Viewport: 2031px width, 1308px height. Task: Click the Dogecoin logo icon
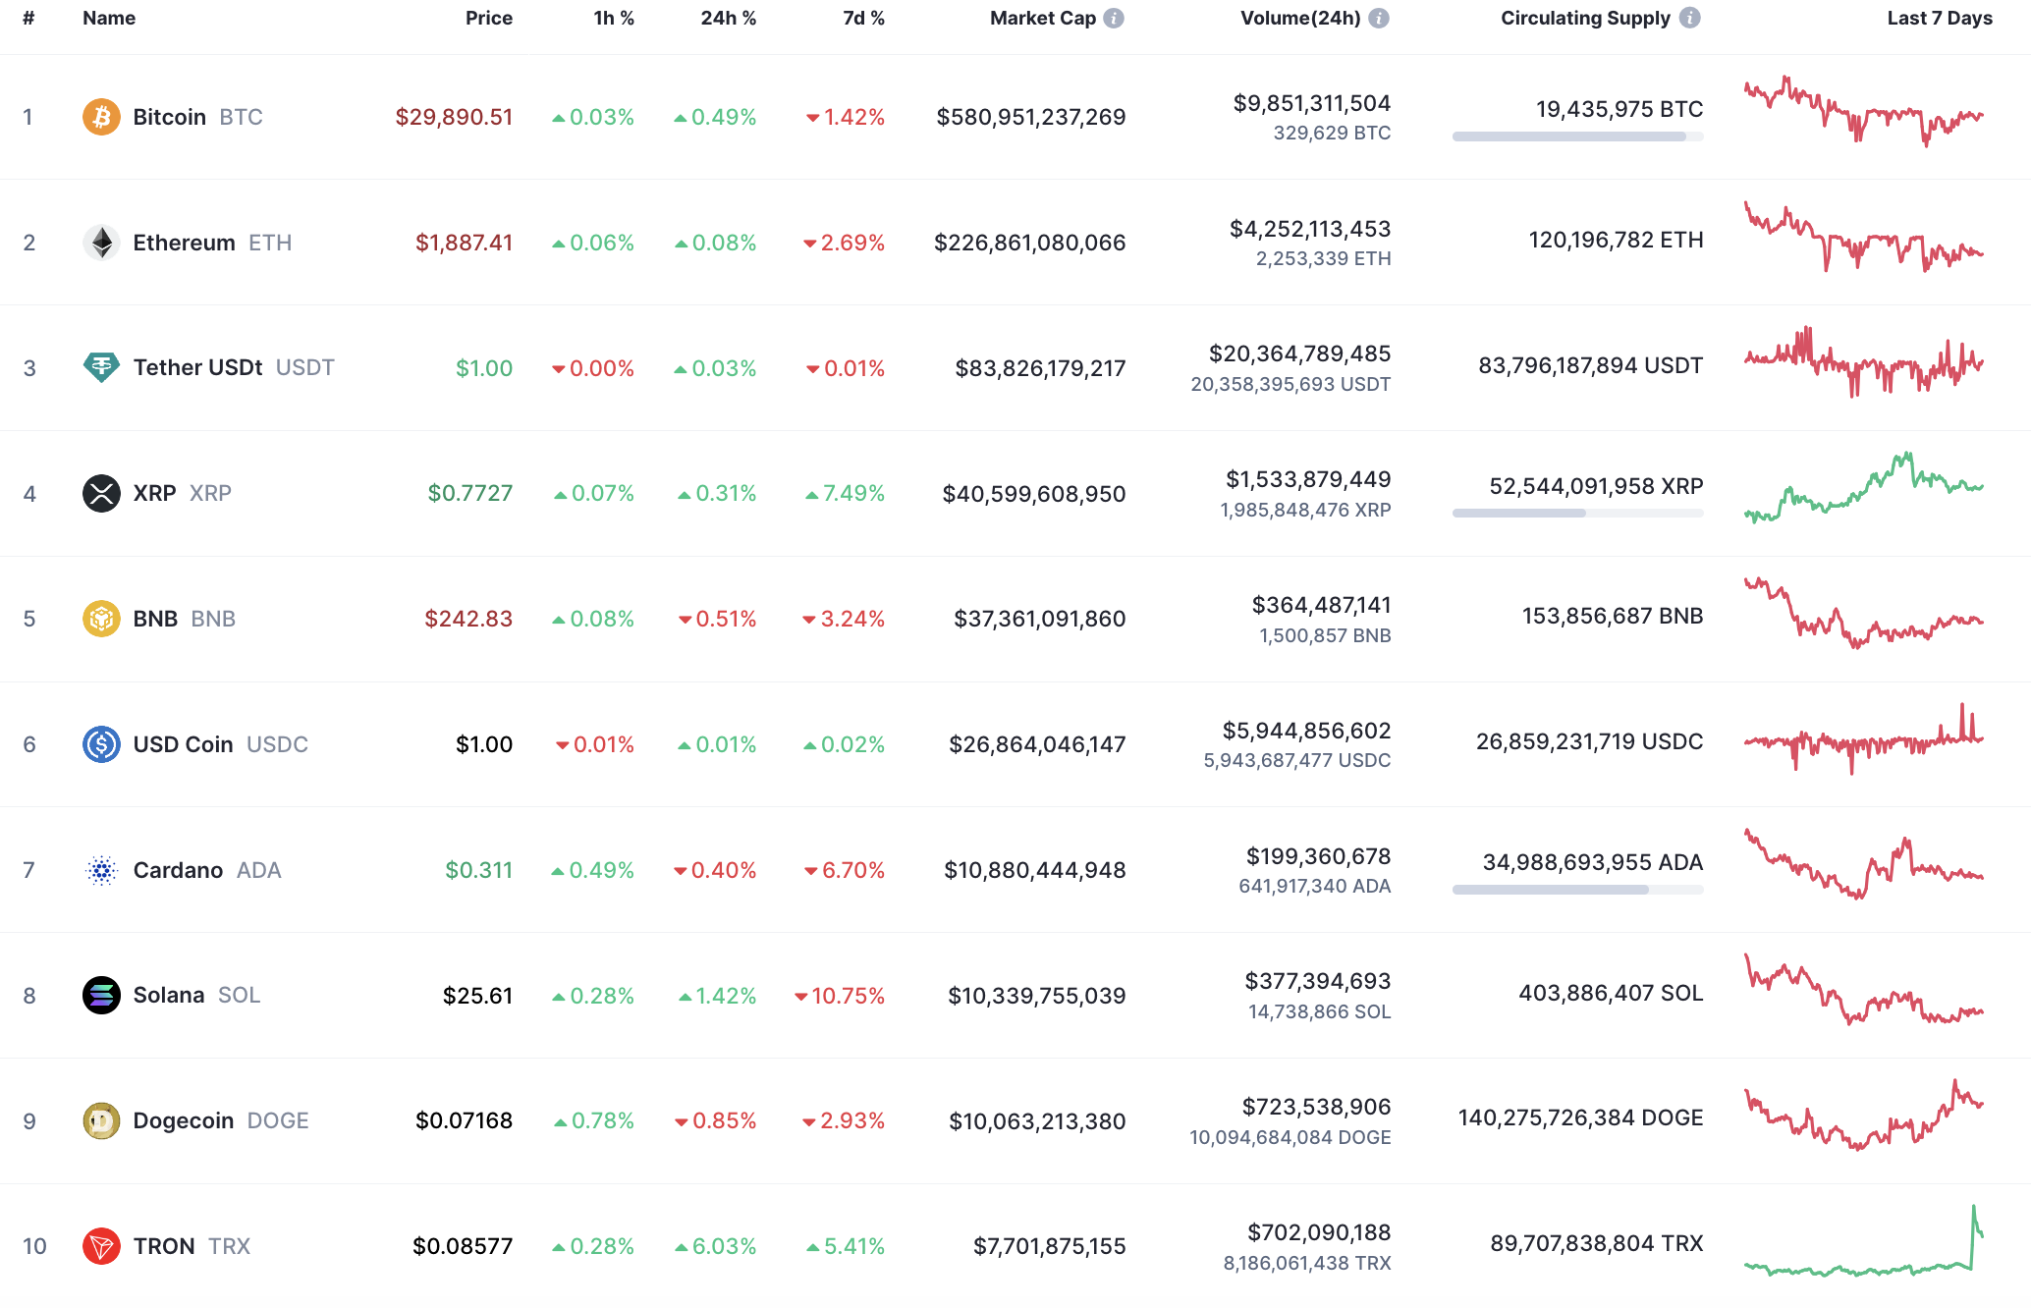point(101,1119)
